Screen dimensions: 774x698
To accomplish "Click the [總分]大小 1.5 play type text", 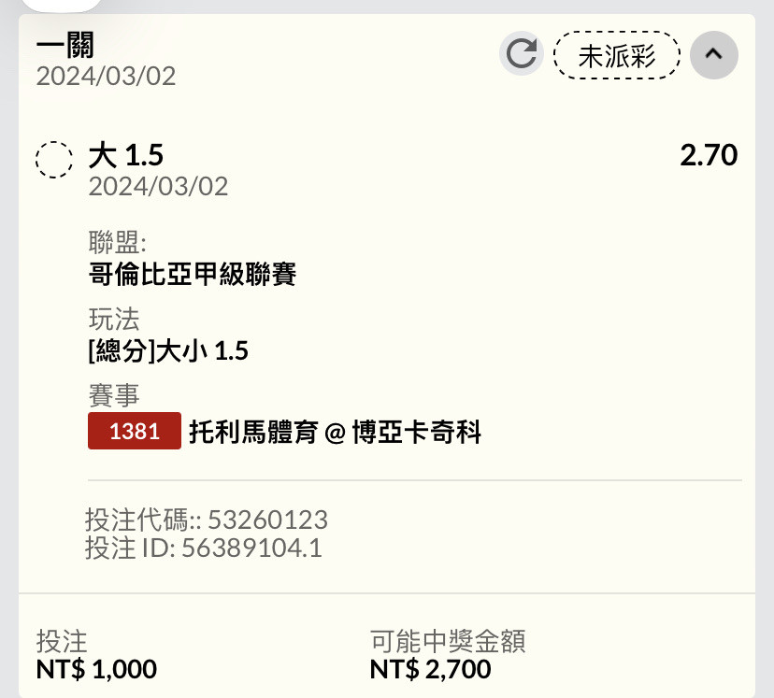I will coord(168,350).
